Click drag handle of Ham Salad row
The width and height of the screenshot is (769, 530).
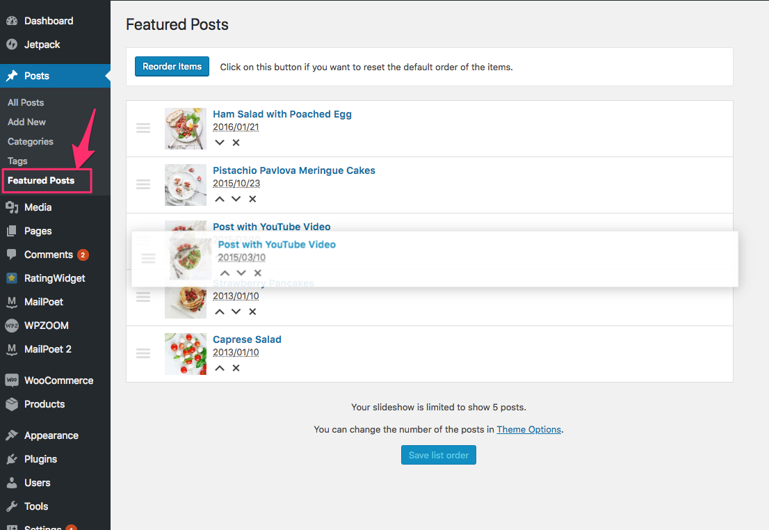click(143, 128)
